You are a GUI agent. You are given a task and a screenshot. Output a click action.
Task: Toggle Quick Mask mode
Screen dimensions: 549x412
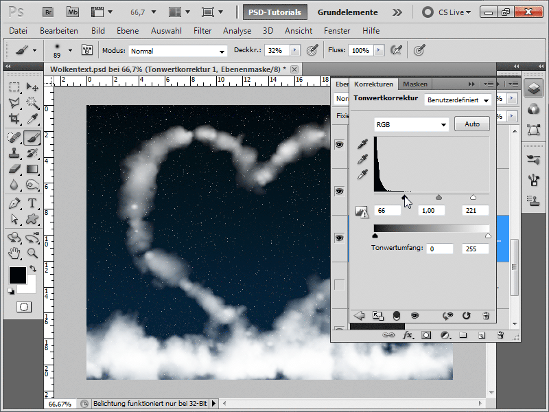click(x=24, y=307)
